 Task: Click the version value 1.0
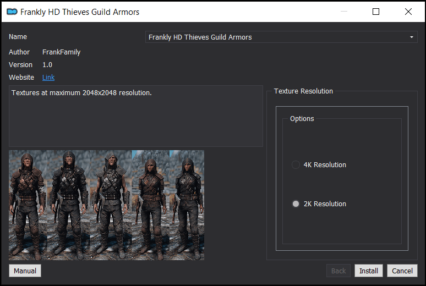(47, 65)
